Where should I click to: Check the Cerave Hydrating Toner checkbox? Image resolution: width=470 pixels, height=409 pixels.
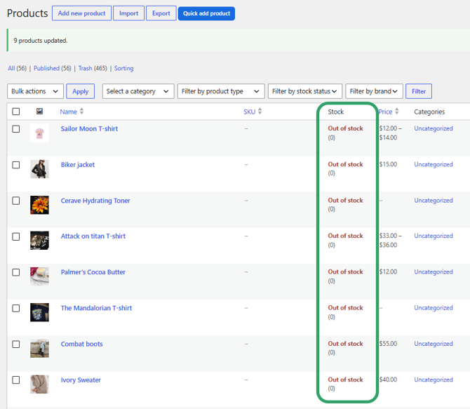(16, 201)
